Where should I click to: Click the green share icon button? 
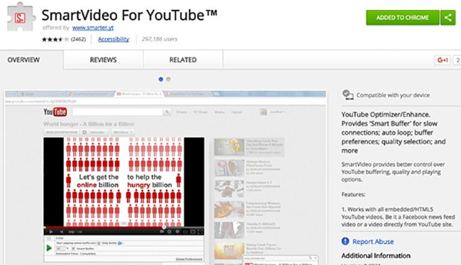click(448, 18)
